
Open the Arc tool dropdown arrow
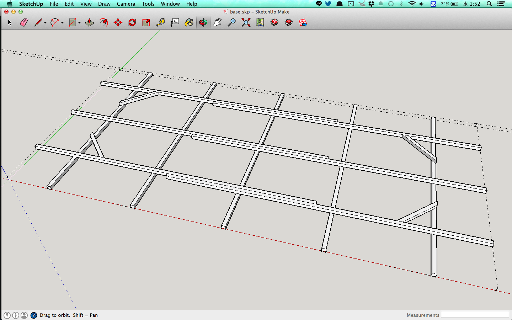tap(62, 23)
